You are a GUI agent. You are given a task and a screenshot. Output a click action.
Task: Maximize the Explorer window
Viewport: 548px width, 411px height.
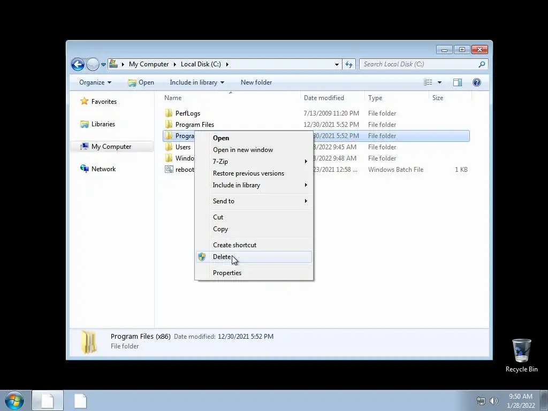pyautogui.click(x=462, y=50)
